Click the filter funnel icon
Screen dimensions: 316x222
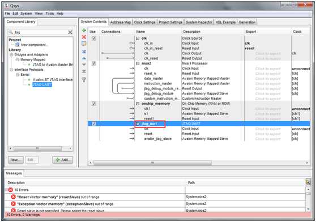coord(84,80)
